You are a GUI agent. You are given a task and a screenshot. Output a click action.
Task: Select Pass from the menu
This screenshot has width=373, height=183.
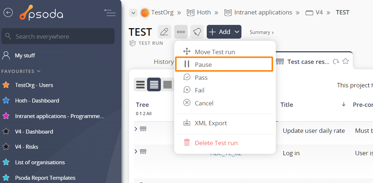click(225, 78)
